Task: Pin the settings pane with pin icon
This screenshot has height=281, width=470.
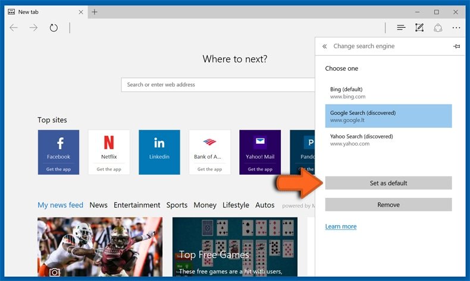Action: [x=456, y=46]
